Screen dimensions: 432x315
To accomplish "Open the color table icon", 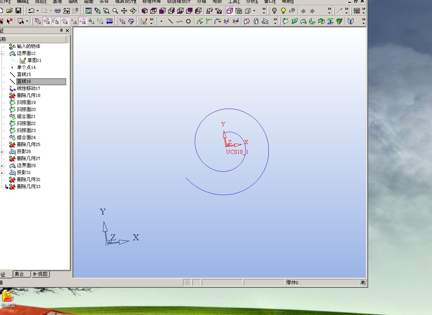I will [357, 11].
